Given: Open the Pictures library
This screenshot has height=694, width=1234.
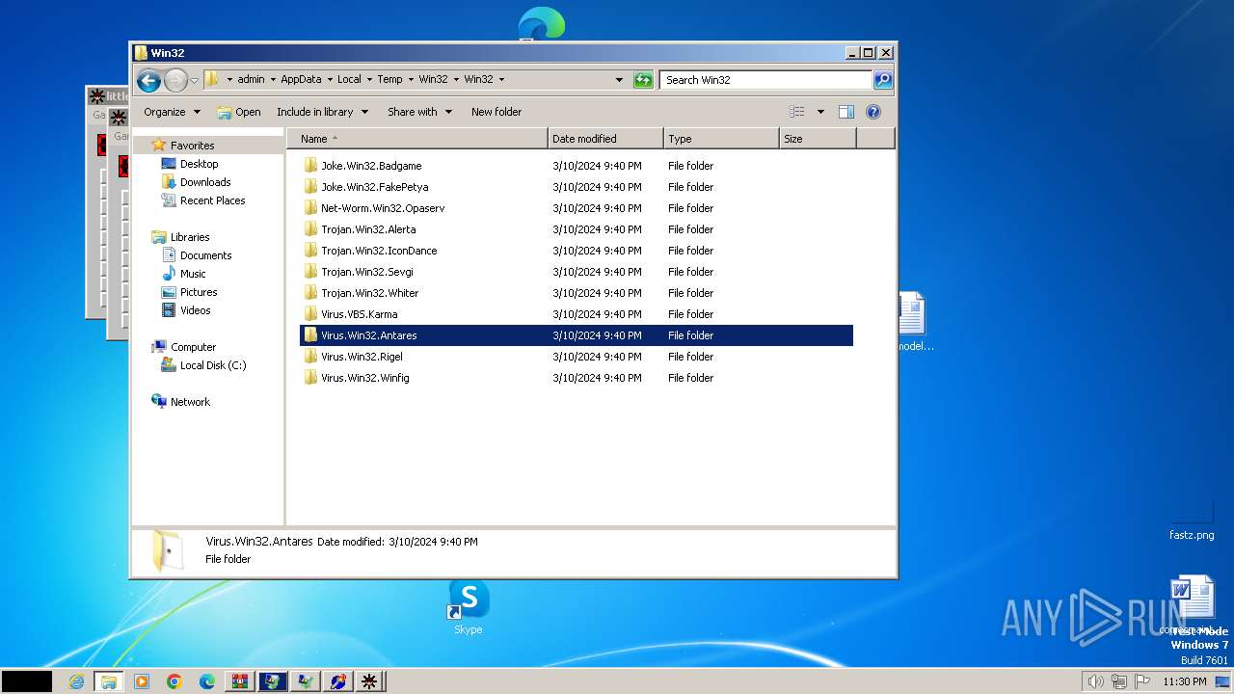Looking at the screenshot, I should point(199,292).
